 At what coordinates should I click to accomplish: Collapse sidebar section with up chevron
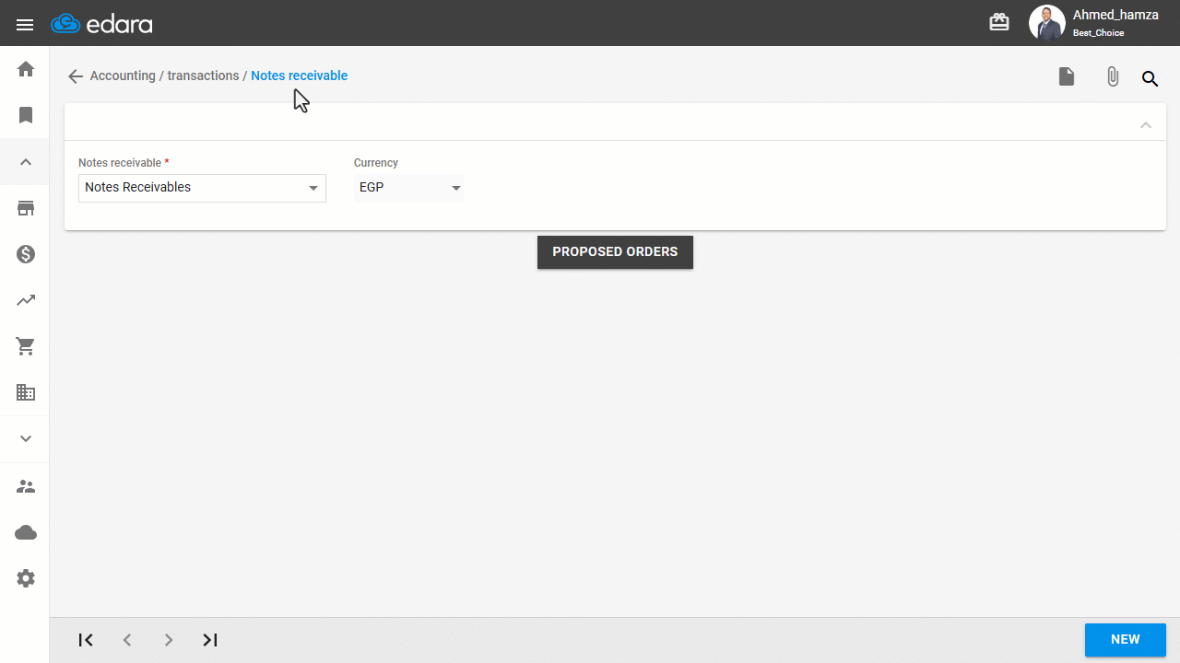click(x=26, y=162)
